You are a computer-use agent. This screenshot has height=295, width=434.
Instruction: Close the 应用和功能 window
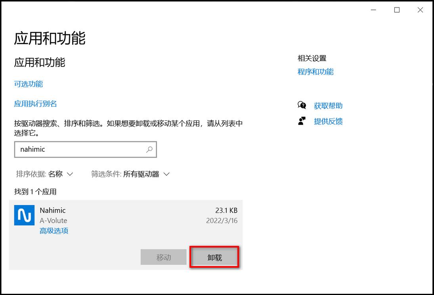[420, 10]
